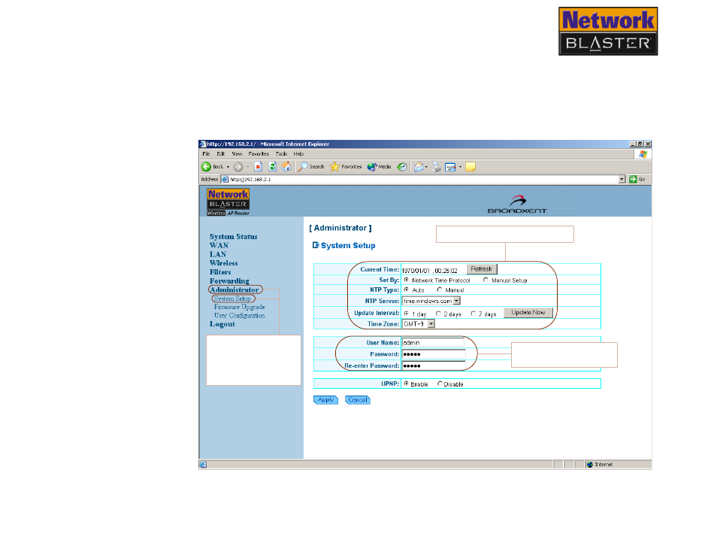Select Network Time Protocol radio button

pyautogui.click(x=407, y=280)
